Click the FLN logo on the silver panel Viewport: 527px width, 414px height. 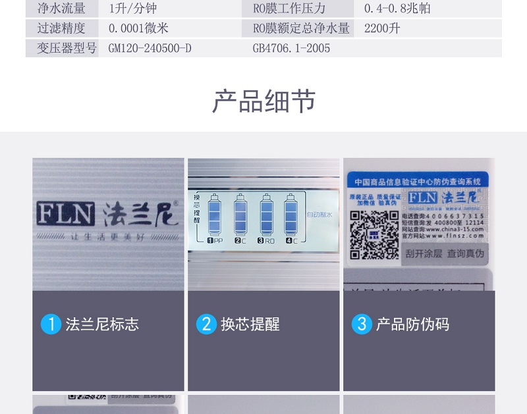pyautogui.click(x=65, y=213)
